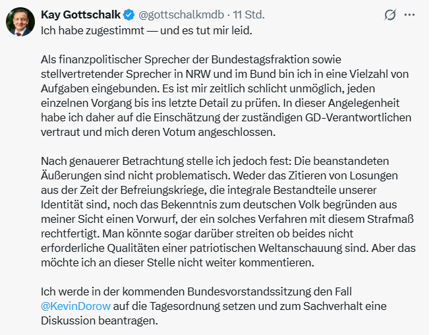Image resolution: width=437 pixels, height=335 pixels.
Task: Click the blue verified badge
Action: (132, 15)
